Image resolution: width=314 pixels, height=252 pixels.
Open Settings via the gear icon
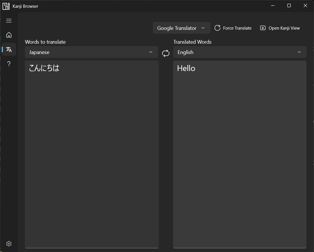coord(9,244)
